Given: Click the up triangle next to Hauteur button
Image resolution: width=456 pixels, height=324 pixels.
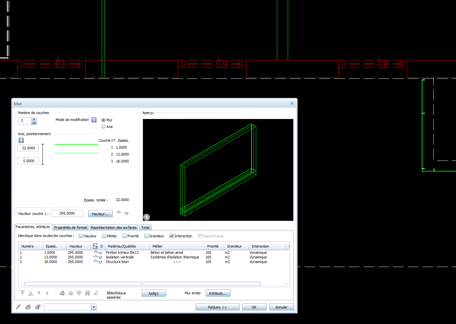Looking at the screenshot, I should 119,212.
